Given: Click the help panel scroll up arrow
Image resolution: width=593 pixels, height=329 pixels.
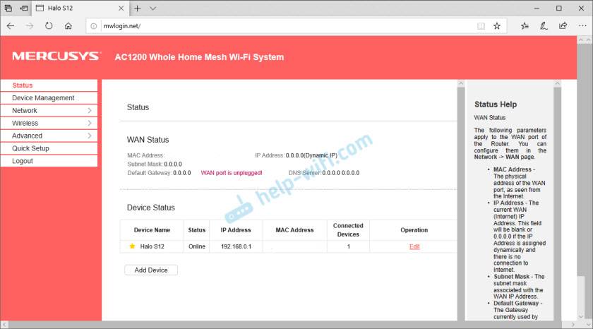Looking at the screenshot, I should coord(557,83).
